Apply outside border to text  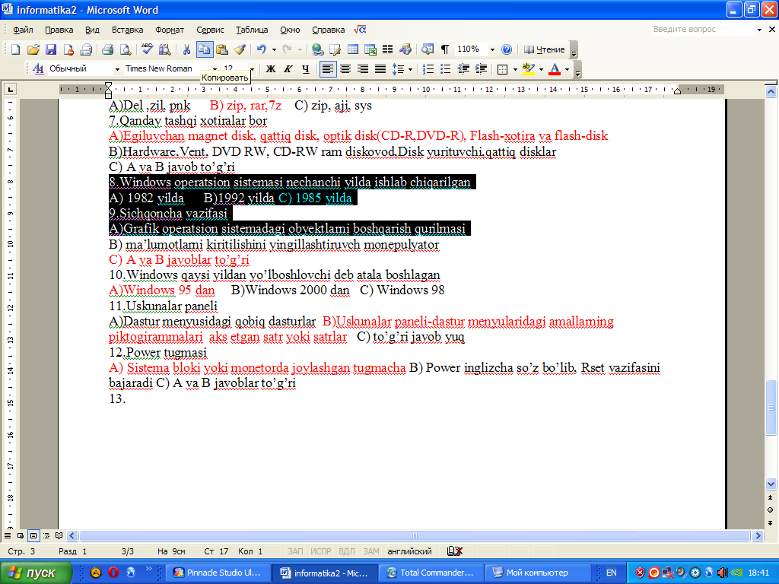coord(502,69)
